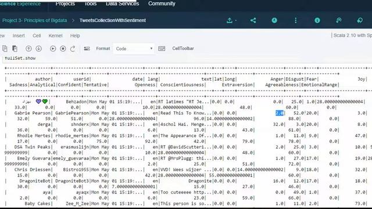
Task: Click the CellToolbar button
Action: 183,48
